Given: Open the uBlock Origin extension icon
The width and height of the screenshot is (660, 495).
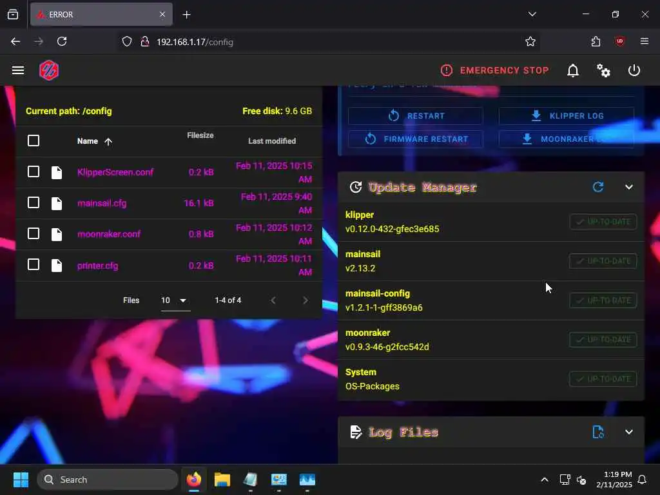Looking at the screenshot, I should click(619, 42).
